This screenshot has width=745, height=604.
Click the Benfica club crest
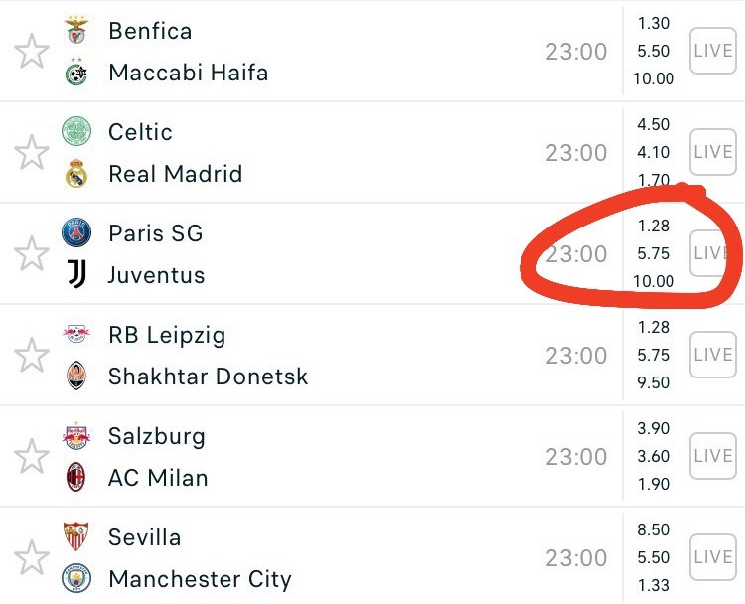tap(76, 30)
